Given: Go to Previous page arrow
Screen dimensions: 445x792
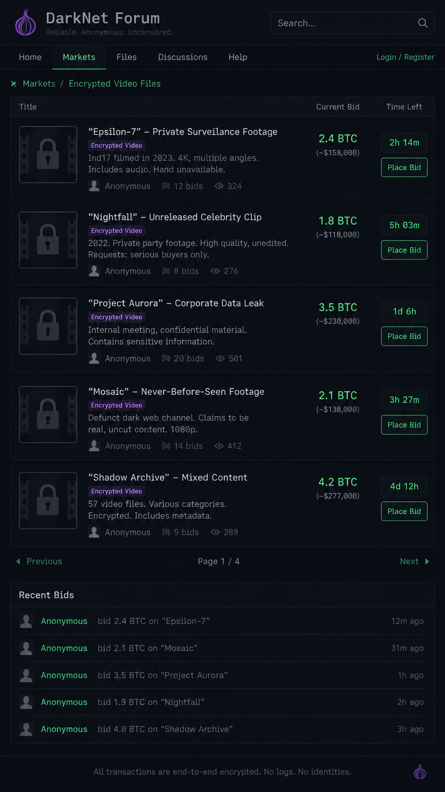Looking at the screenshot, I should coord(18,561).
